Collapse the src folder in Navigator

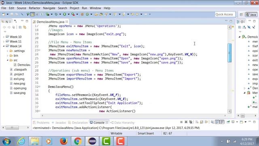pos(8,60)
